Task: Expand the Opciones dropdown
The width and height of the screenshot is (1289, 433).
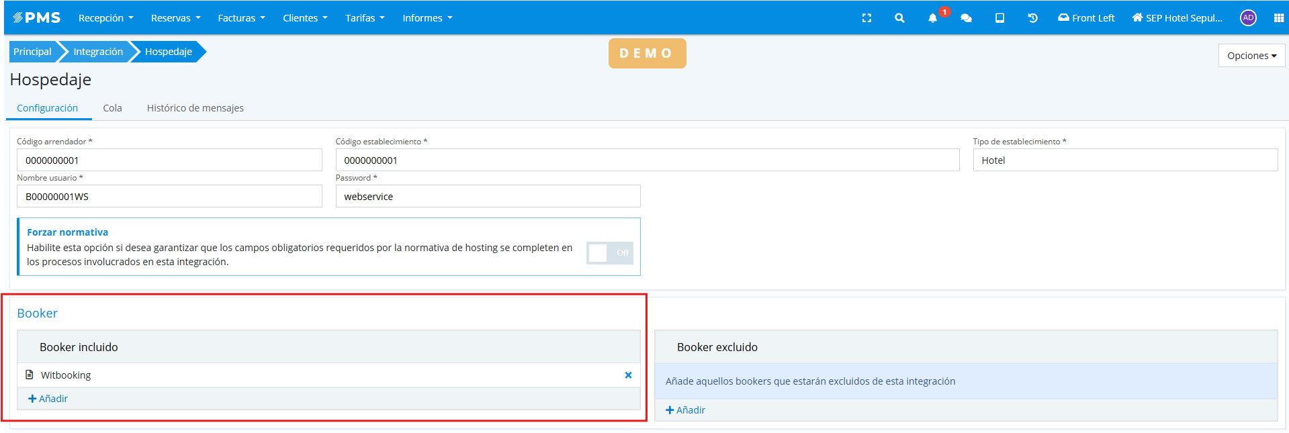Action: [x=1251, y=56]
